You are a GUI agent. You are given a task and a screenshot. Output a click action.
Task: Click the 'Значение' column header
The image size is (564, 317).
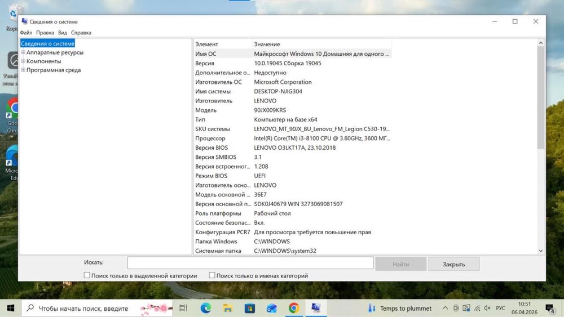coord(321,44)
